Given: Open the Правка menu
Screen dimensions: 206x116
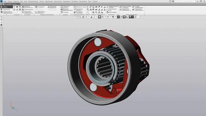Looking at the screenshot, I should click(x=10, y=1).
